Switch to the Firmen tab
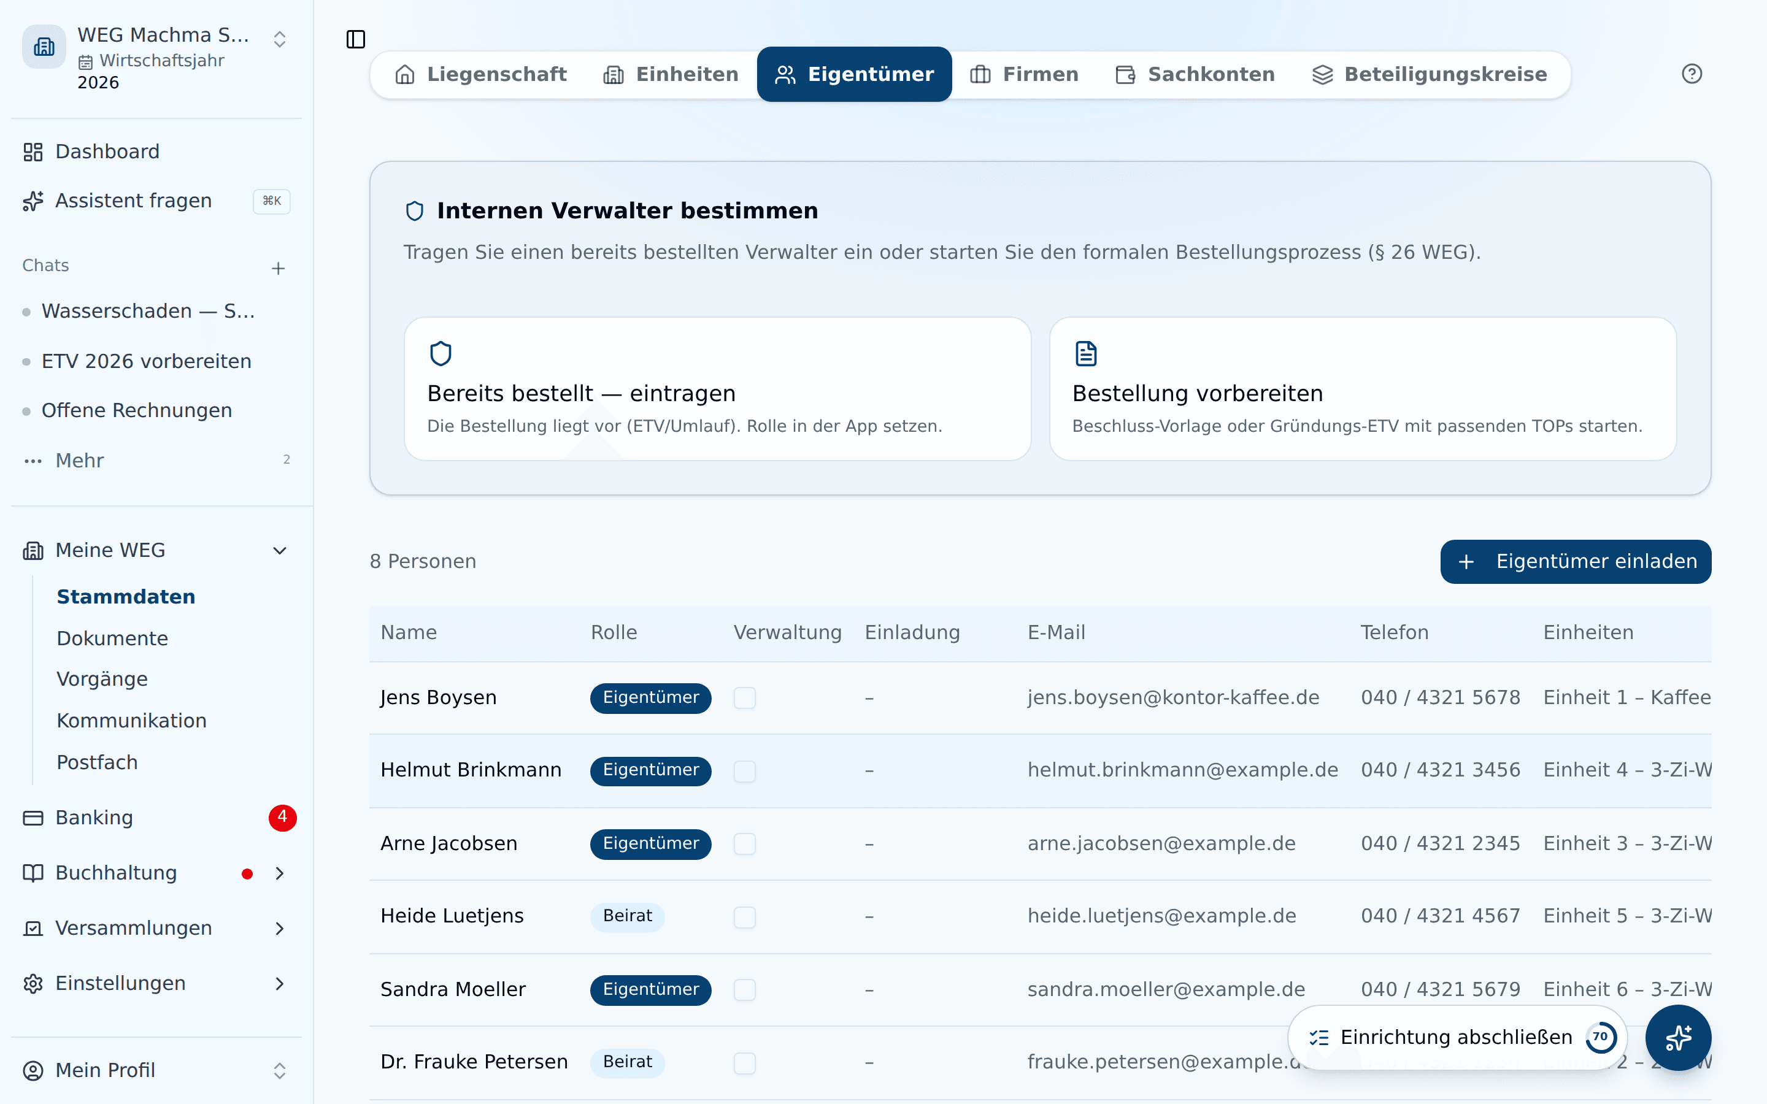The height and width of the screenshot is (1104, 1767). point(1023,74)
